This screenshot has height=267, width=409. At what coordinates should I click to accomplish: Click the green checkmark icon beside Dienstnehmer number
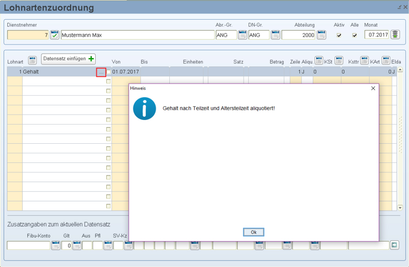coord(54,35)
